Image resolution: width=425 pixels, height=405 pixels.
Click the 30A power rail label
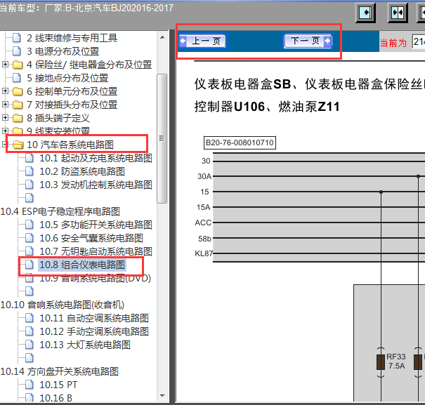click(204, 176)
